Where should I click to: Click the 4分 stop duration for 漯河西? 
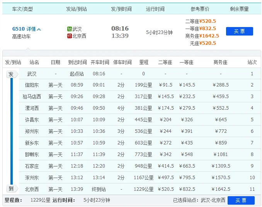121,108
